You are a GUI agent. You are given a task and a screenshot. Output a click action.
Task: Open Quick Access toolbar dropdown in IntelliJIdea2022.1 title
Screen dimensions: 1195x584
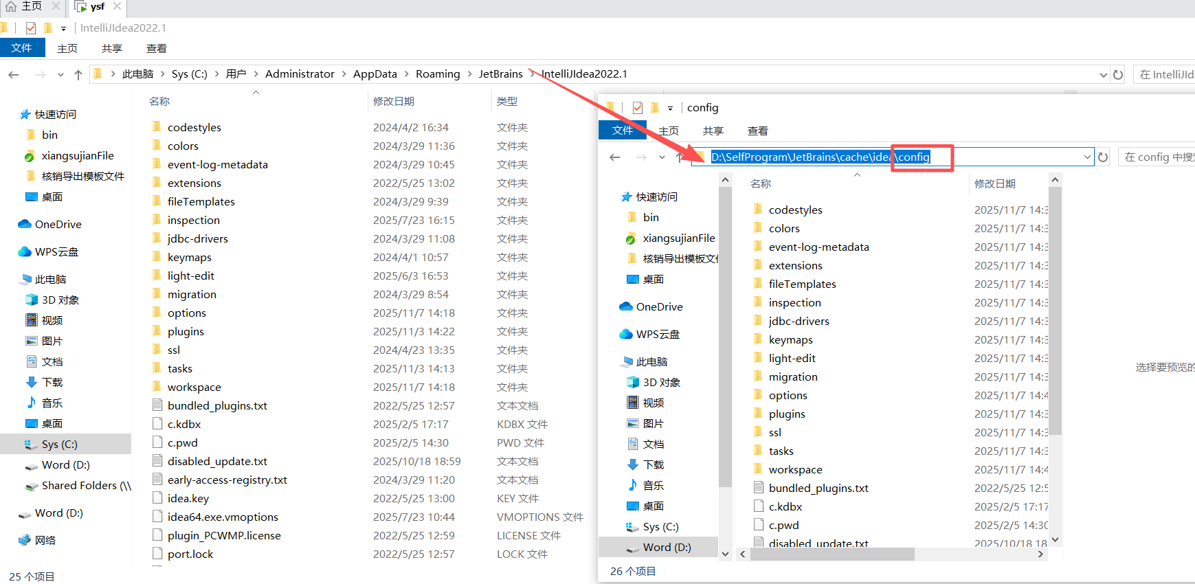pos(63,28)
